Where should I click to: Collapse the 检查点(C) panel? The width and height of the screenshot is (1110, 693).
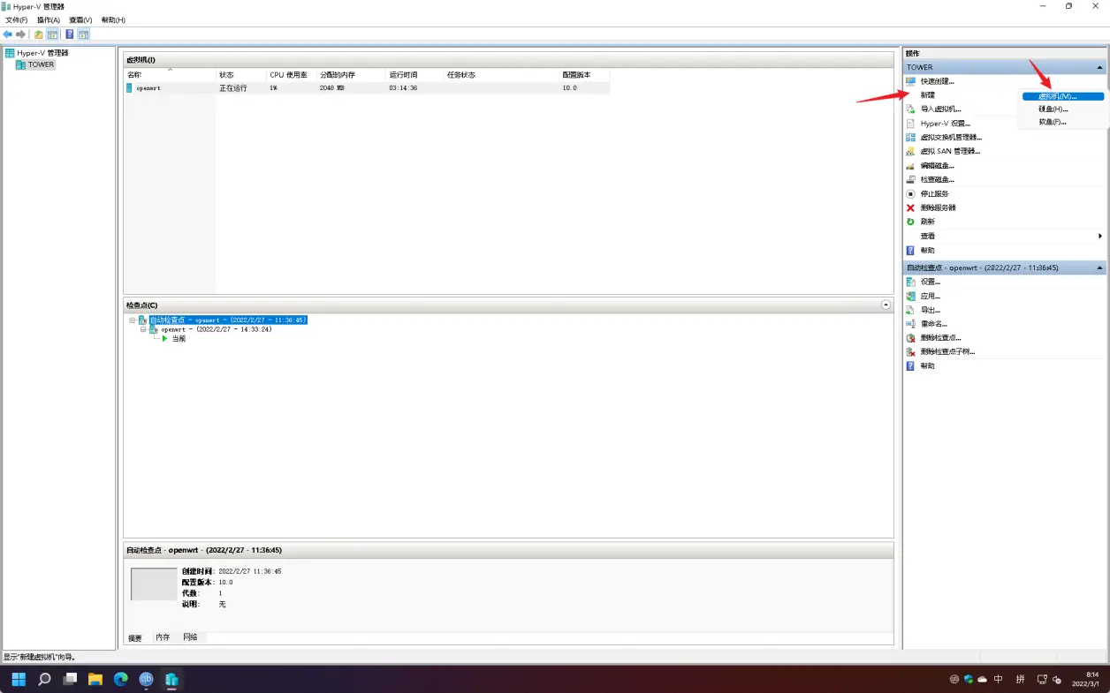click(x=886, y=305)
